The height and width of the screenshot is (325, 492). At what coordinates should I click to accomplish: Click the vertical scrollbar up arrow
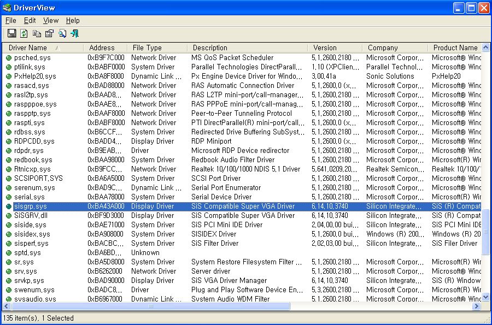pos(486,48)
